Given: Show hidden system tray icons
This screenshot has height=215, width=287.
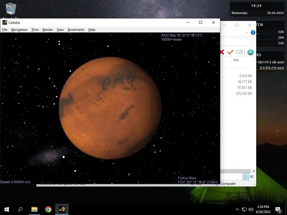Looking at the screenshot, I should click(x=237, y=209).
